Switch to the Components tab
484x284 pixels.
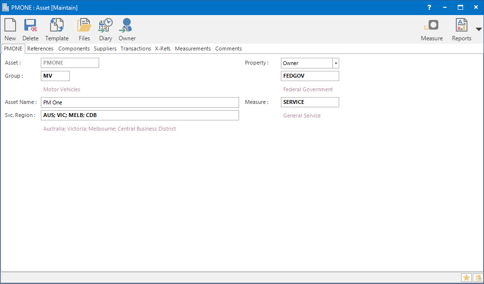tap(74, 49)
